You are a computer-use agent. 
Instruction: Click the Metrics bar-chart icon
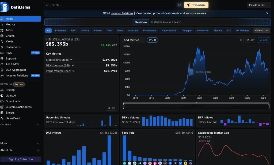pyautogui.click(x=2, y=24)
